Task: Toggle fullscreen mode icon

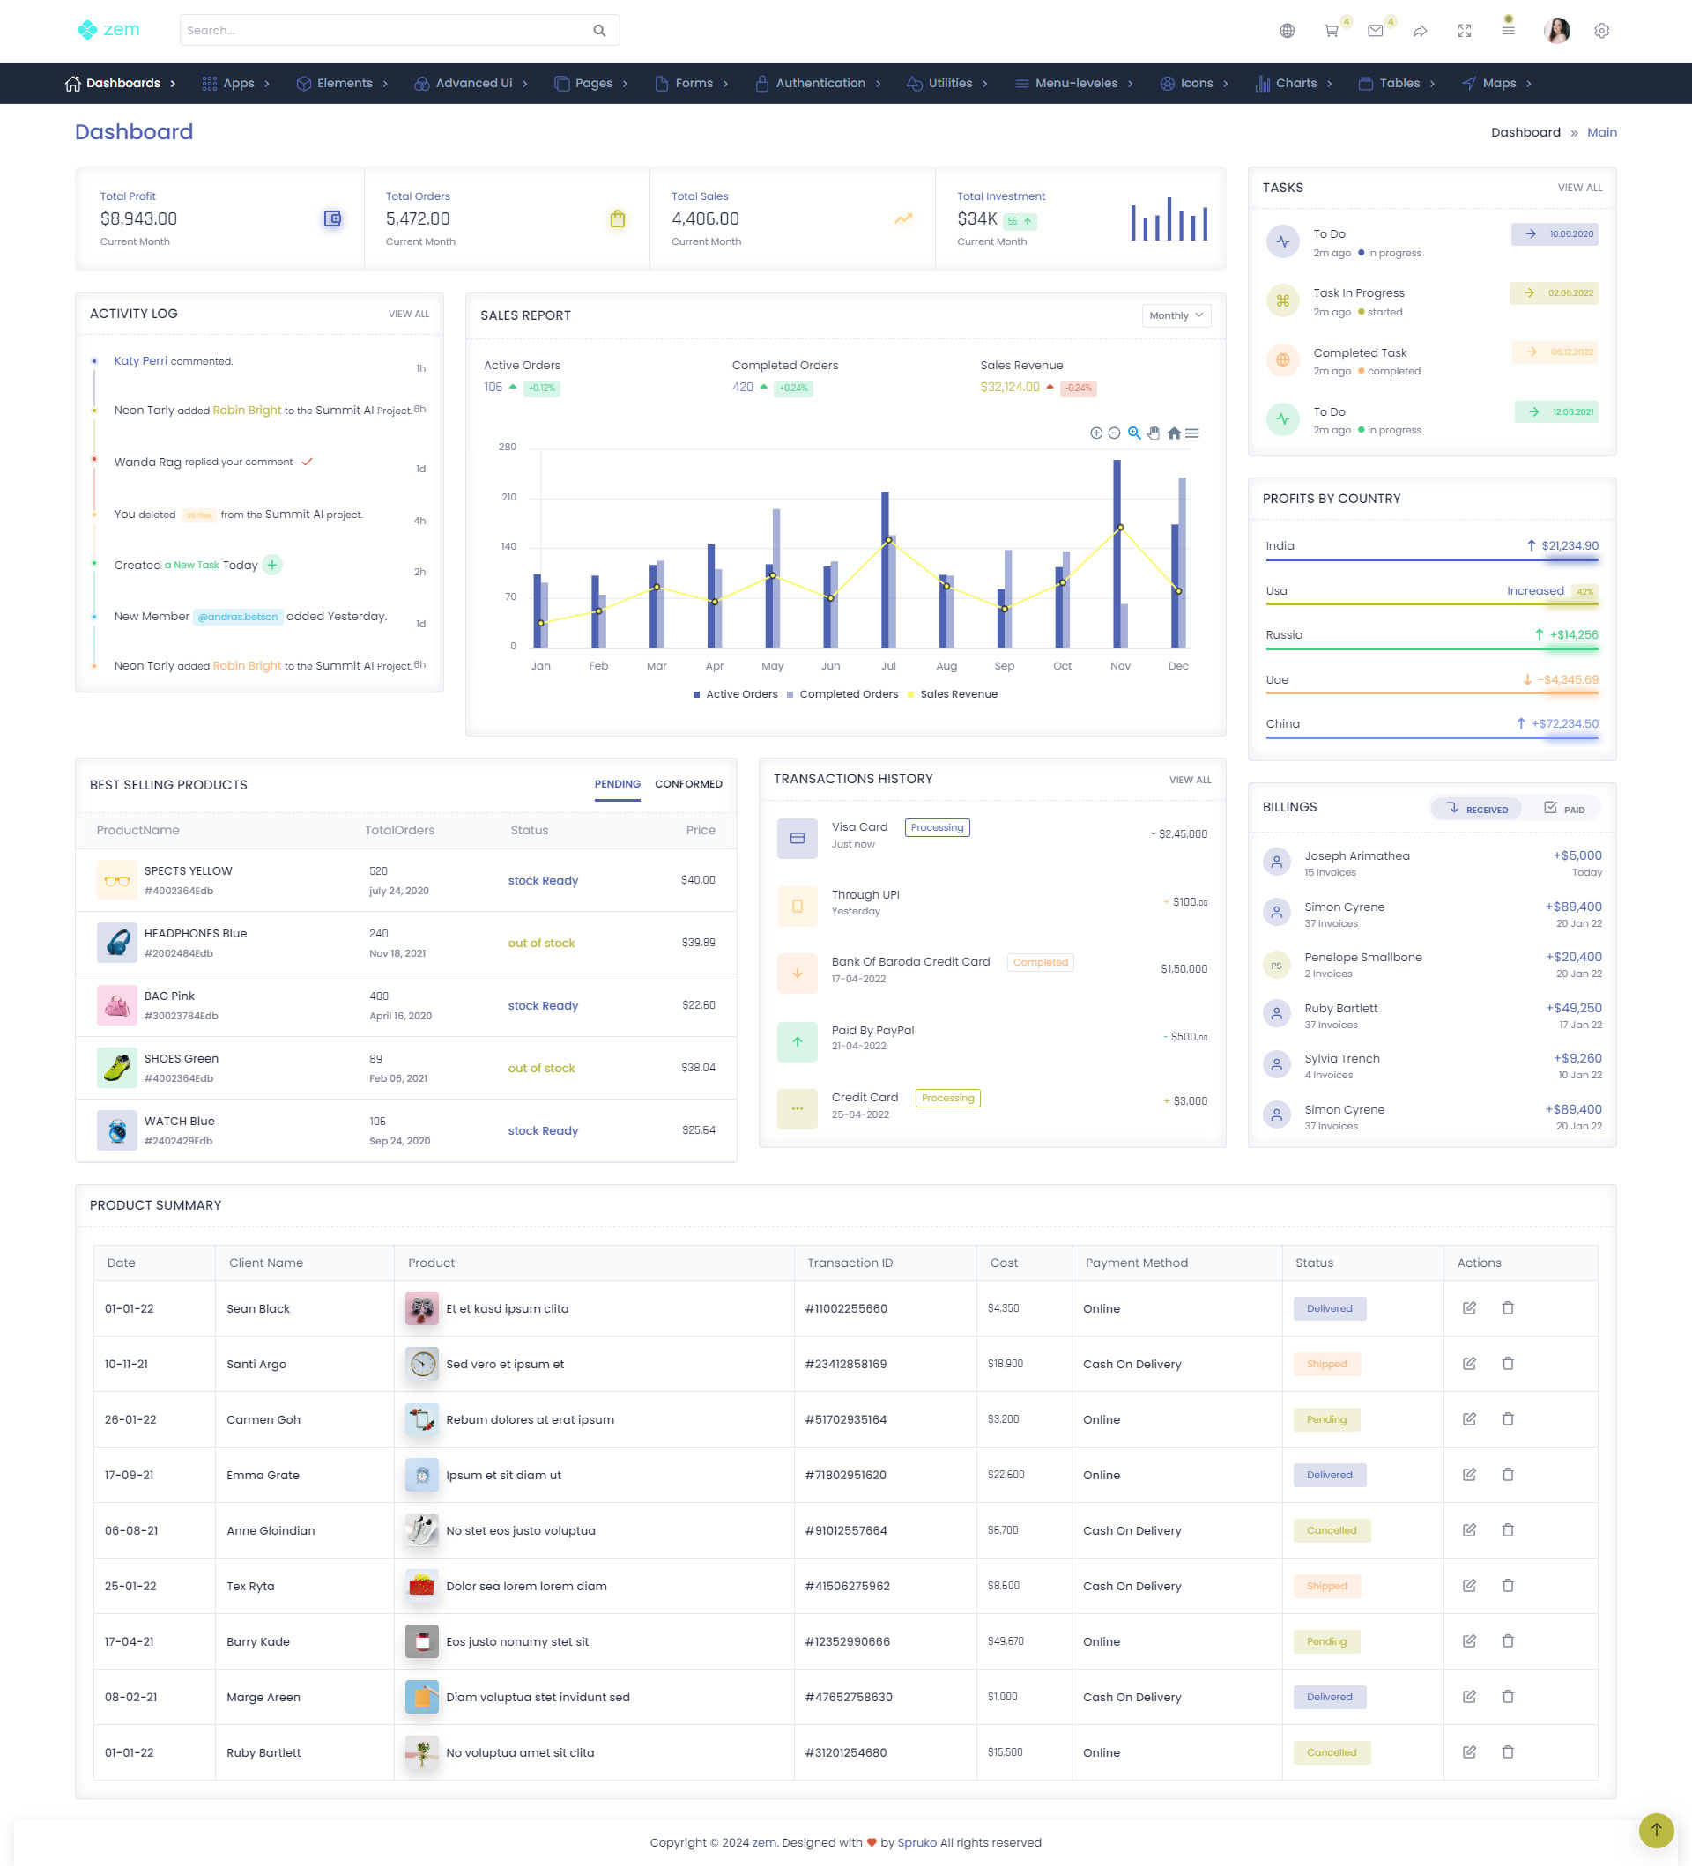Action: coord(1465,31)
